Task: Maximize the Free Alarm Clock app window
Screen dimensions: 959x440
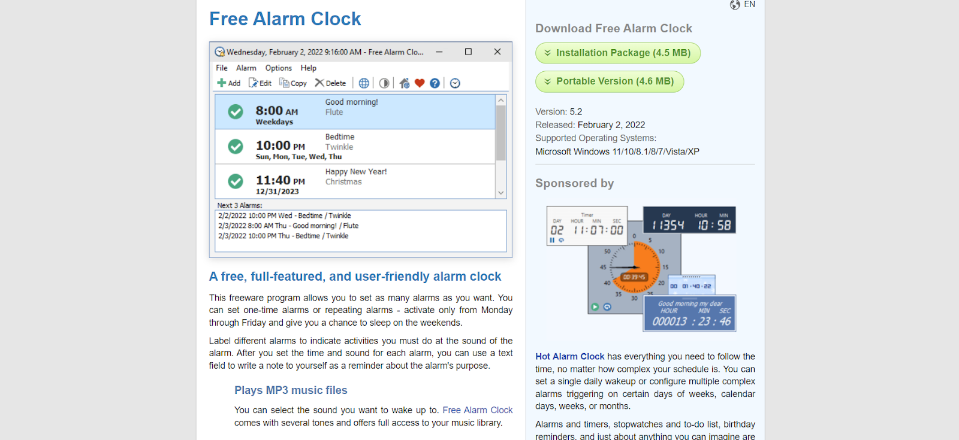Action: point(468,52)
